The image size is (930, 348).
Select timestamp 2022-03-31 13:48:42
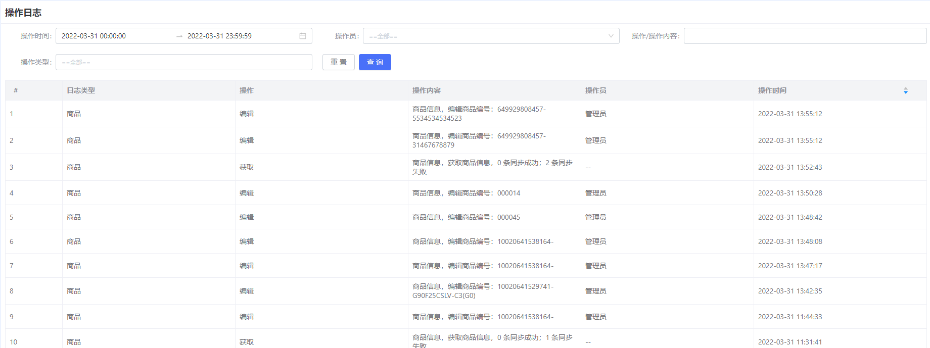(790, 217)
